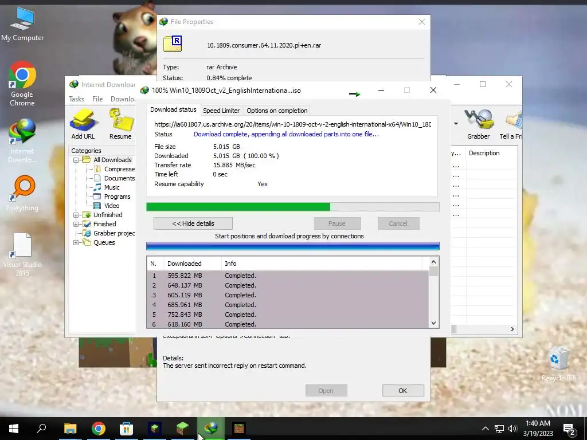Show hidden tray icons chevron

coord(485,429)
